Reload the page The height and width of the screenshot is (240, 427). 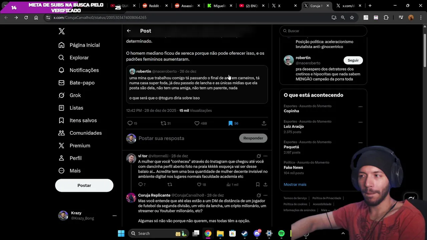pos(26,17)
